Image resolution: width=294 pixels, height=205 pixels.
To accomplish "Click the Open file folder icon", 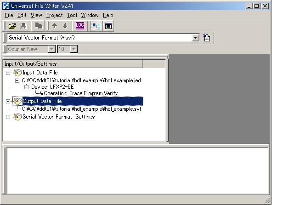I will 12,26.
